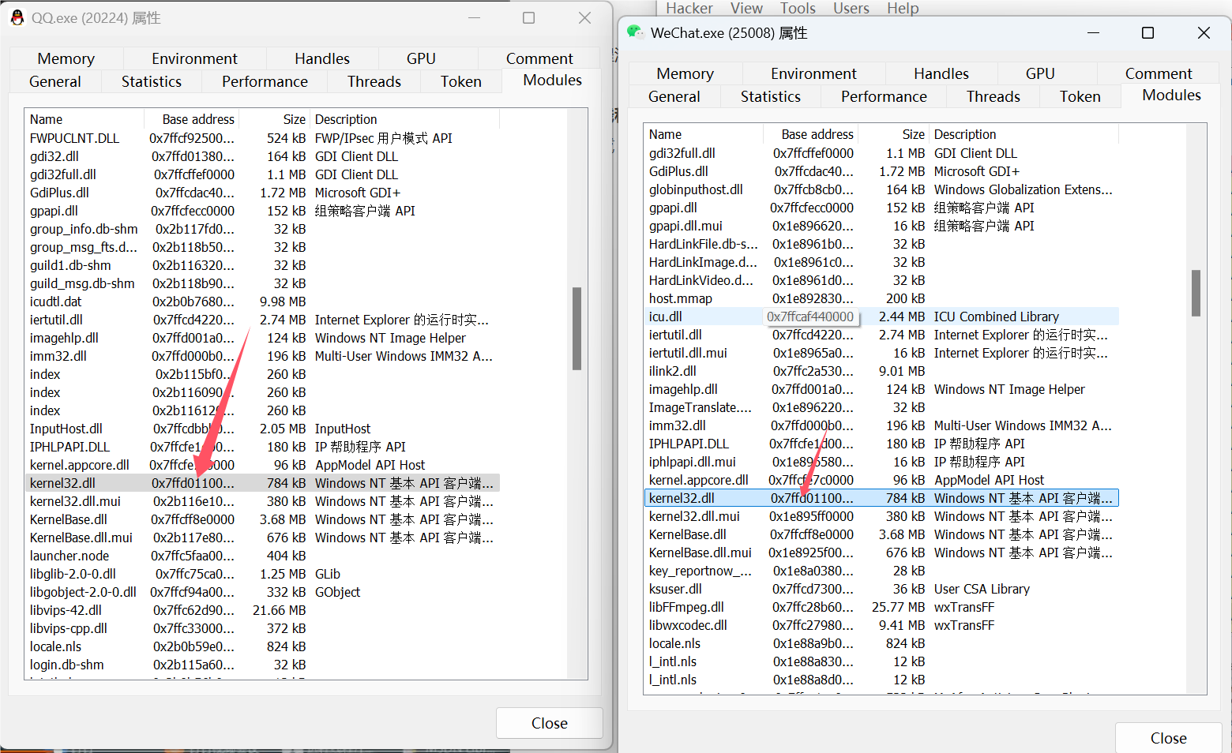Select kernel32.dll row in QQ modules
Screen dimensions: 1232x753
point(262,483)
